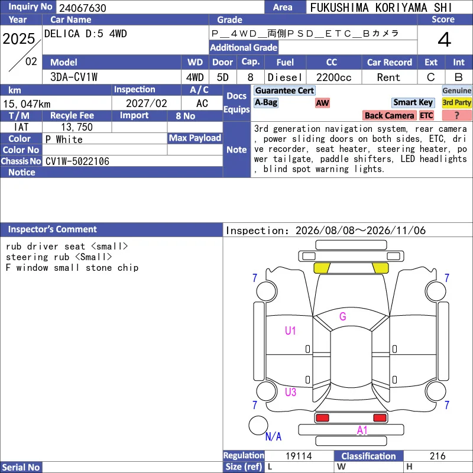Select the yellow 3rd Party badge
Image resolution: width=473 pixels, height=473 pixels.
(x=456, y=102)
